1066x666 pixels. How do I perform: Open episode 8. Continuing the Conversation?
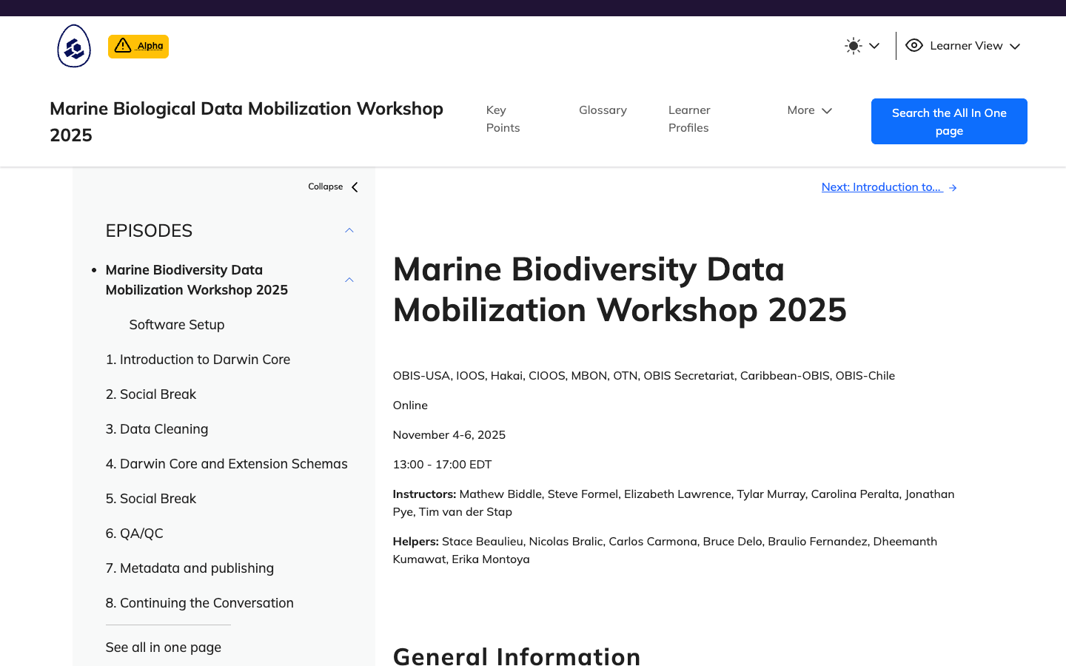(x=200, y=603)
